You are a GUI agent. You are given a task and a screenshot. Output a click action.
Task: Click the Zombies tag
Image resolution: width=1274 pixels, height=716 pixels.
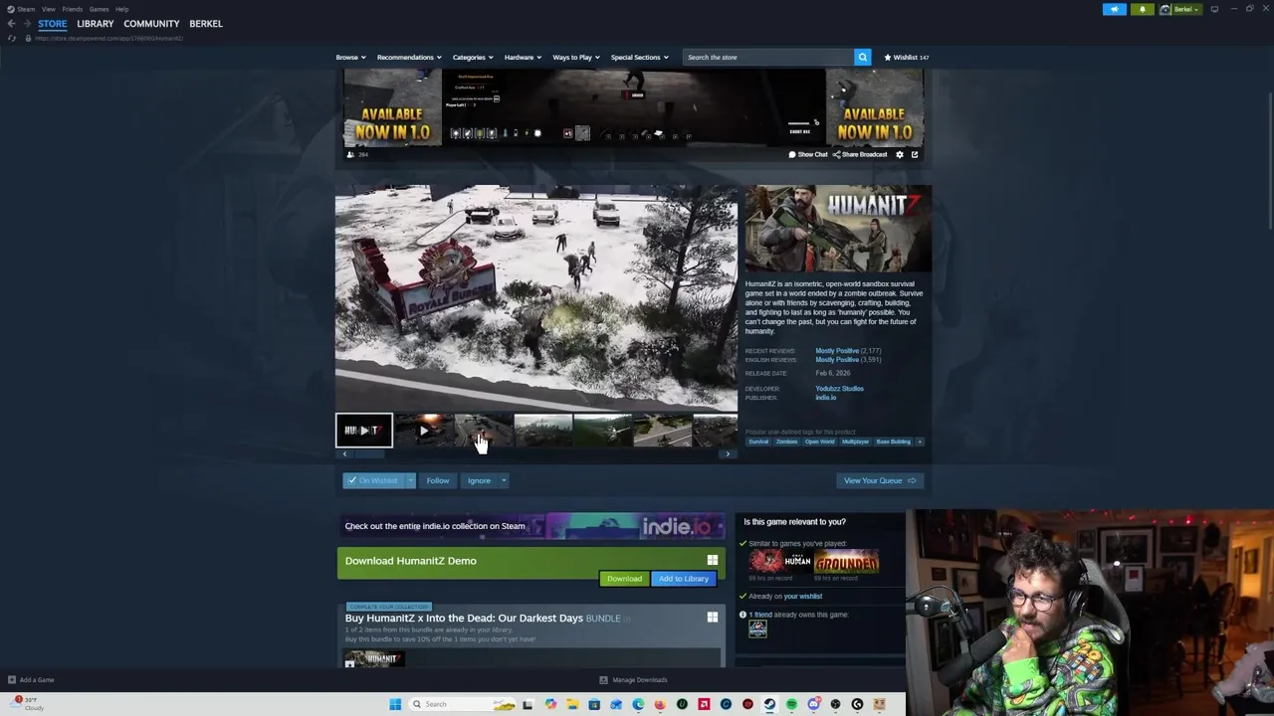(786, 442)
